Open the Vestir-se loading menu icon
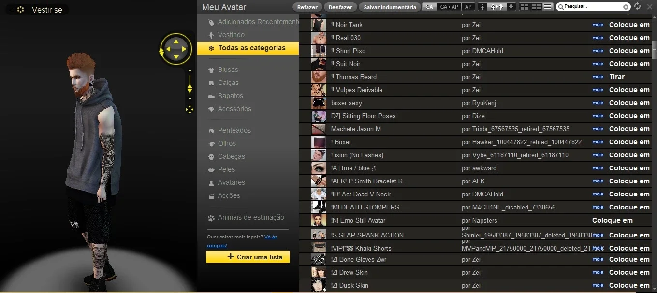This screenshot has height=293, width=657. coord(21,9)
